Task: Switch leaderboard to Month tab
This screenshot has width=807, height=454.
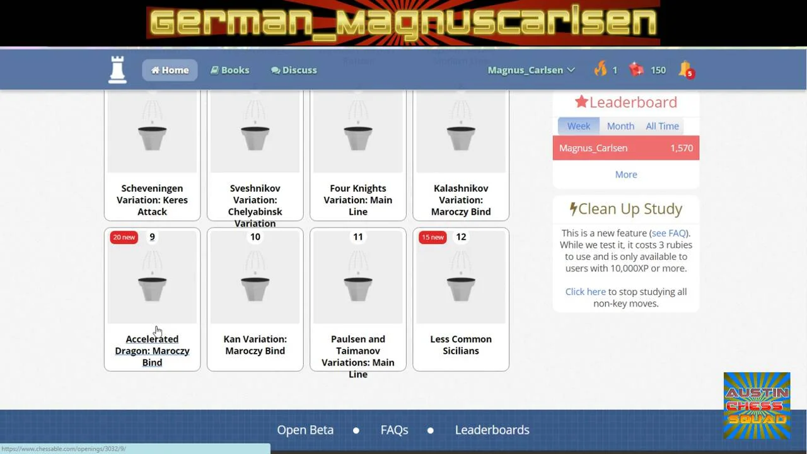Action: [x=620, y=126]
